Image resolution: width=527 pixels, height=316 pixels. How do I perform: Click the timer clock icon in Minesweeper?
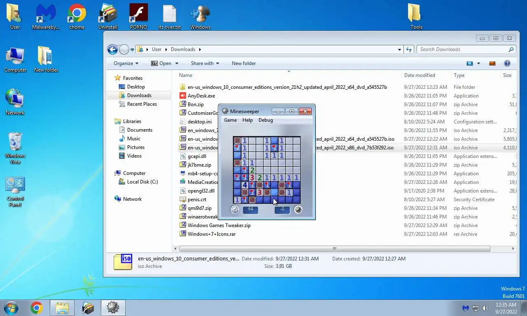click(235, 210)
